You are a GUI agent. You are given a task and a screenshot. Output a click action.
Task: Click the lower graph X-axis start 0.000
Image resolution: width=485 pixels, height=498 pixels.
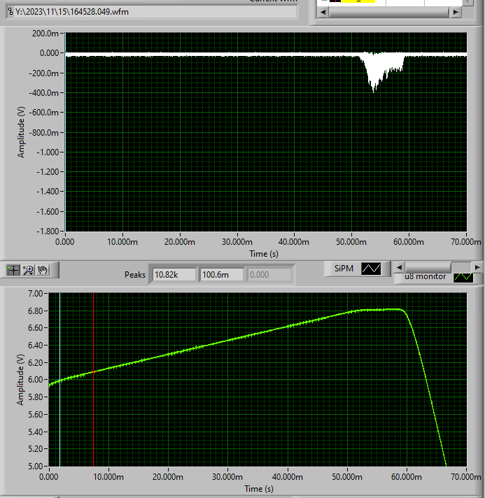[48, 477]
